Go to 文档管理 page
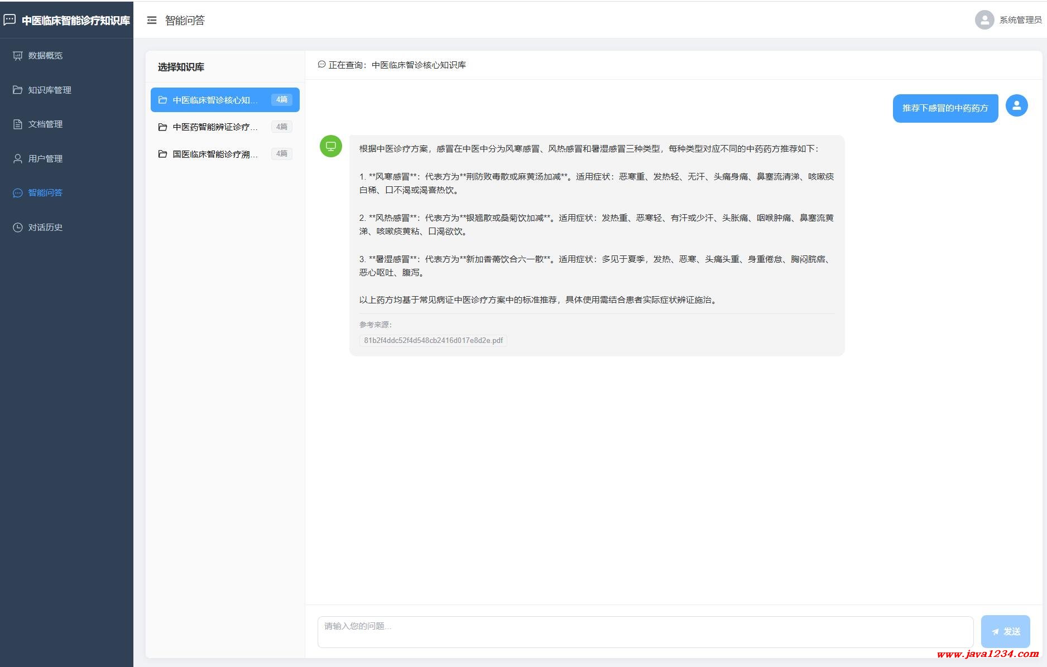 tap(45, 124)
